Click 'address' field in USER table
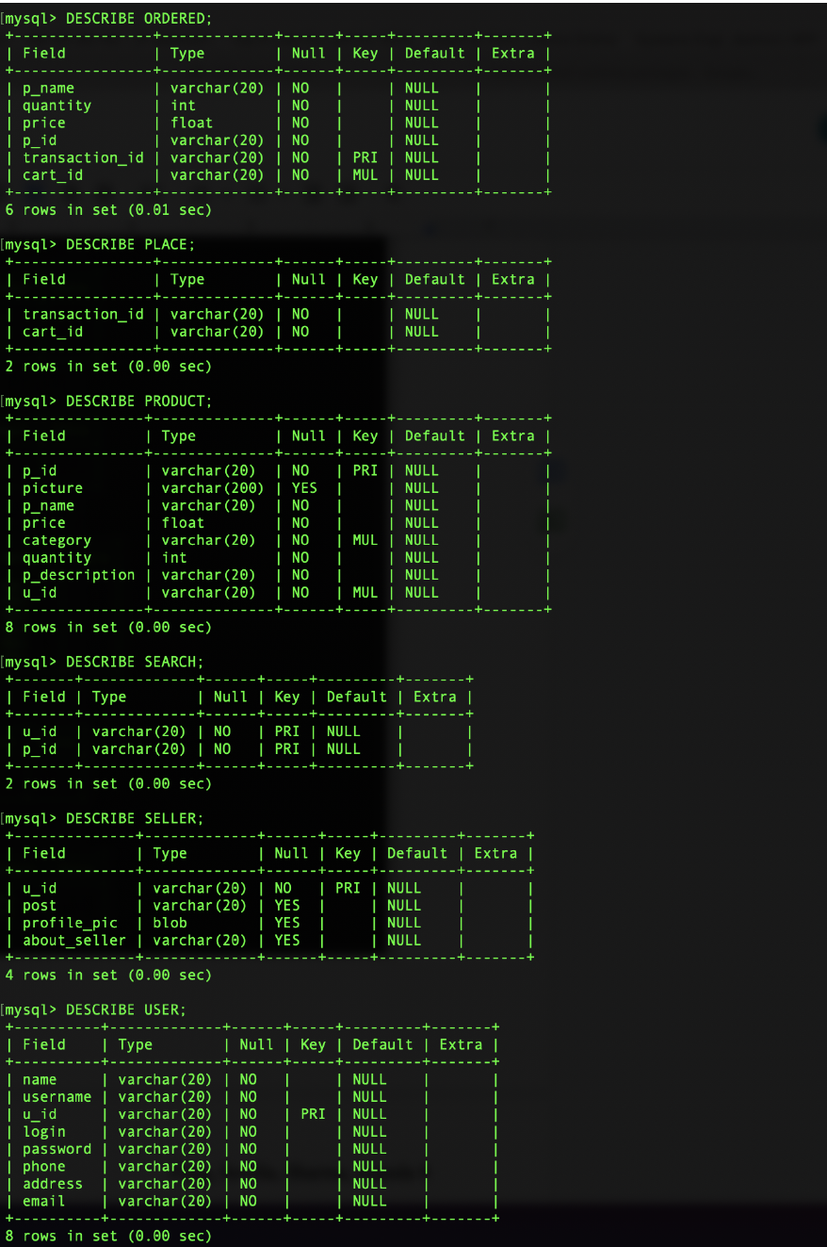827x1247 pixels. (53, 1184)
